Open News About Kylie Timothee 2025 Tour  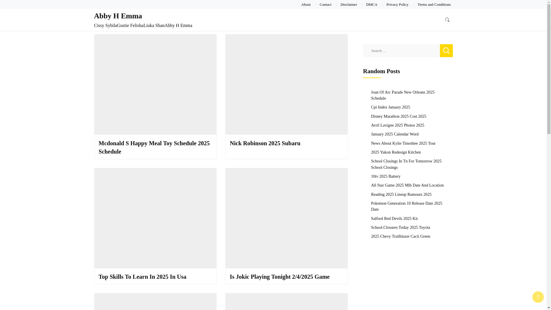coord(403,143)
